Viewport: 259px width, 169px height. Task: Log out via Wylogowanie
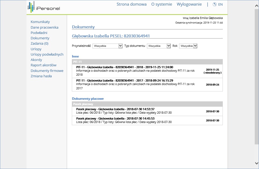[x=189, y=4]
